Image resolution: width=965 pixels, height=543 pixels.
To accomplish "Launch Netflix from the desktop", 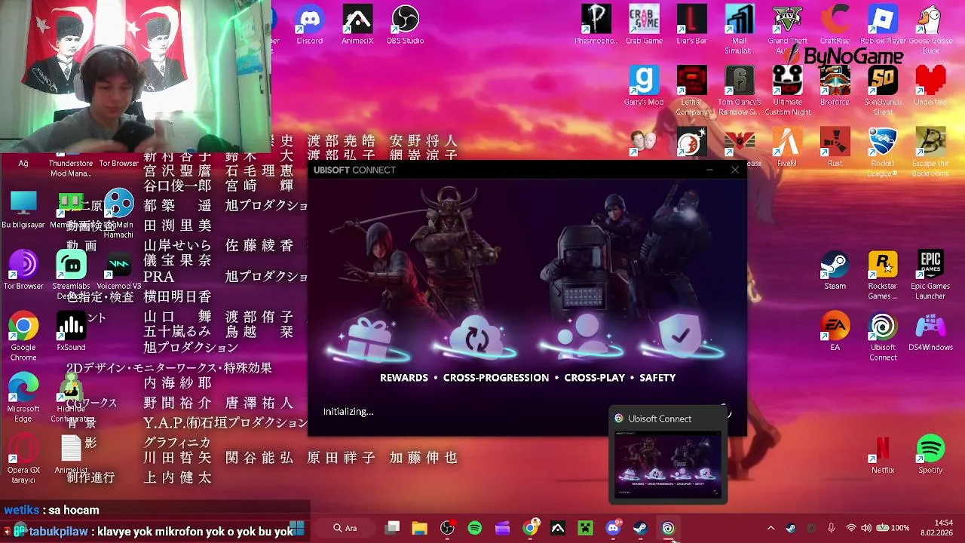I will [x=883, y=454].
